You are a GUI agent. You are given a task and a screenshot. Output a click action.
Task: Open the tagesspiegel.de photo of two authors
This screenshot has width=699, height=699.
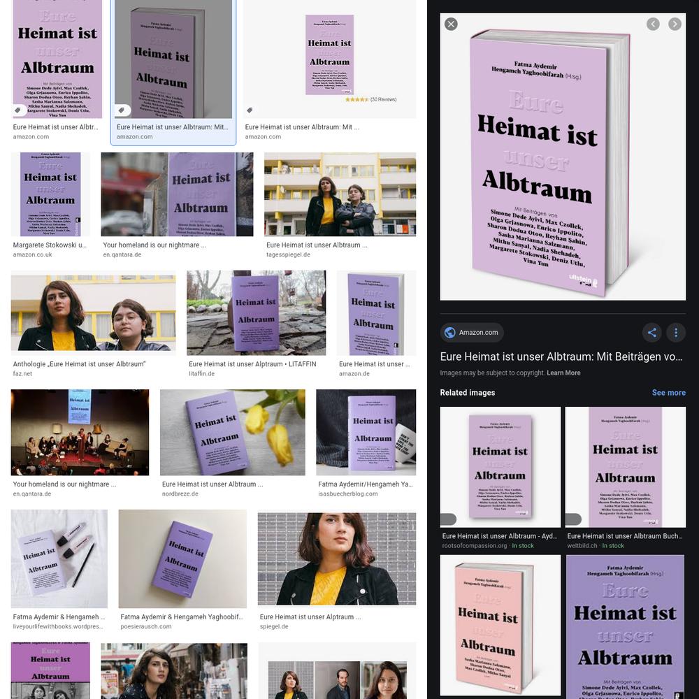pos(340,194)
